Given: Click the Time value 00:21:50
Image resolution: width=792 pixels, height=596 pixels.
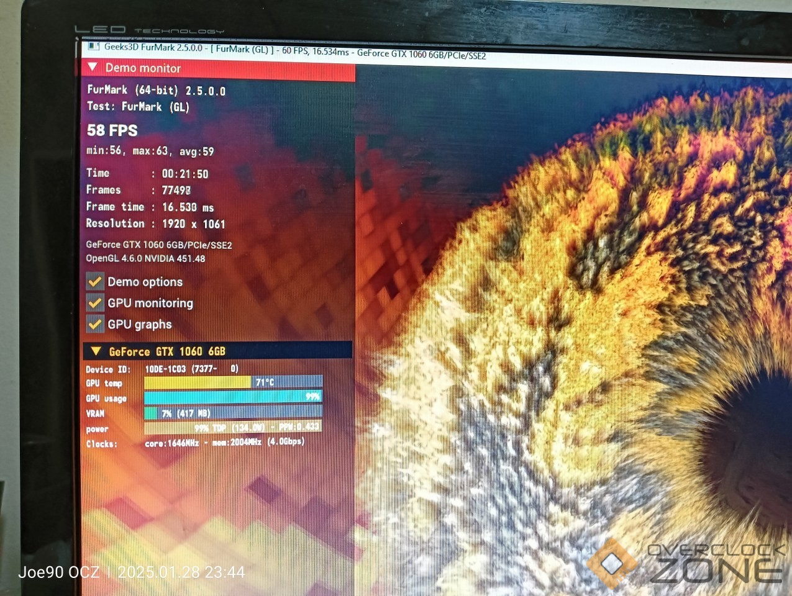Looking at the screenshot, I should click(x=185, y=174).
